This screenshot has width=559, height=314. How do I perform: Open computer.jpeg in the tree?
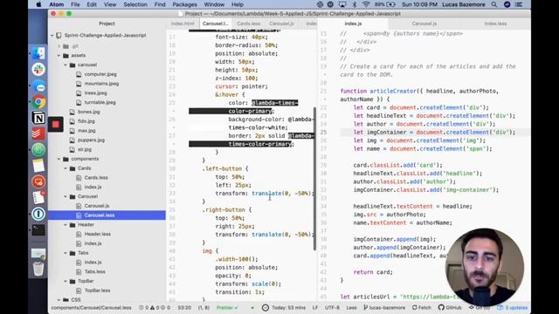click(100, 74)
